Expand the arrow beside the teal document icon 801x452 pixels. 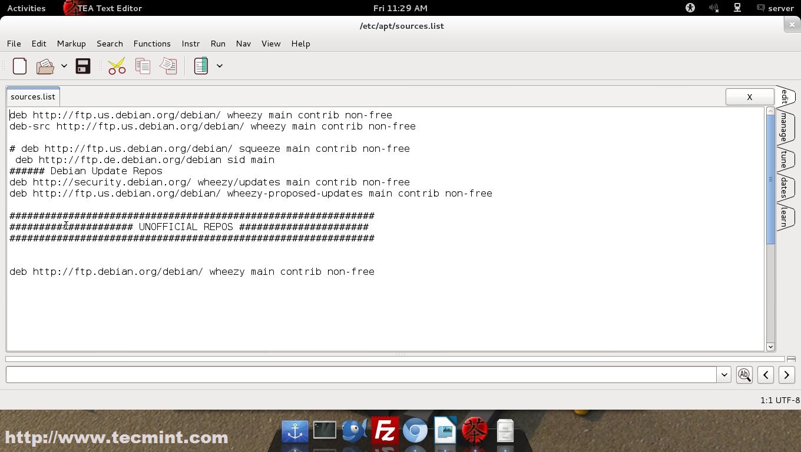pyautogui.click(x=219, y=66)
